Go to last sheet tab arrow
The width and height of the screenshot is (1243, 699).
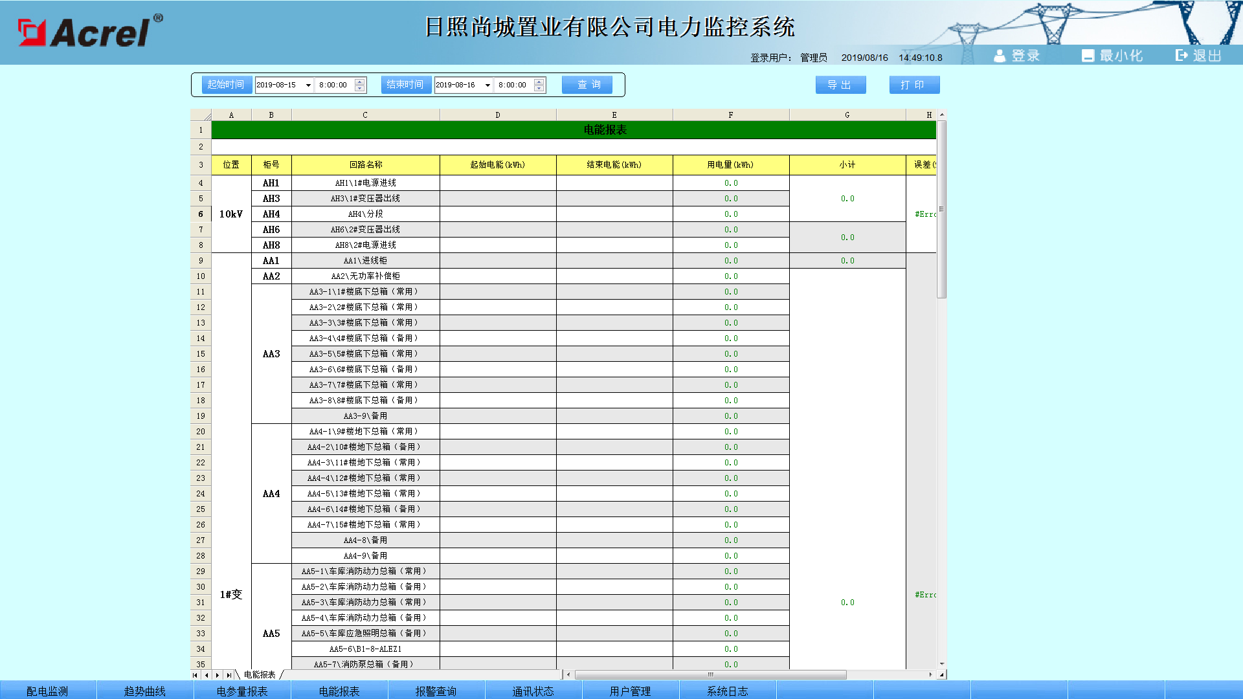pyautogui.click(x=229, y=674)
